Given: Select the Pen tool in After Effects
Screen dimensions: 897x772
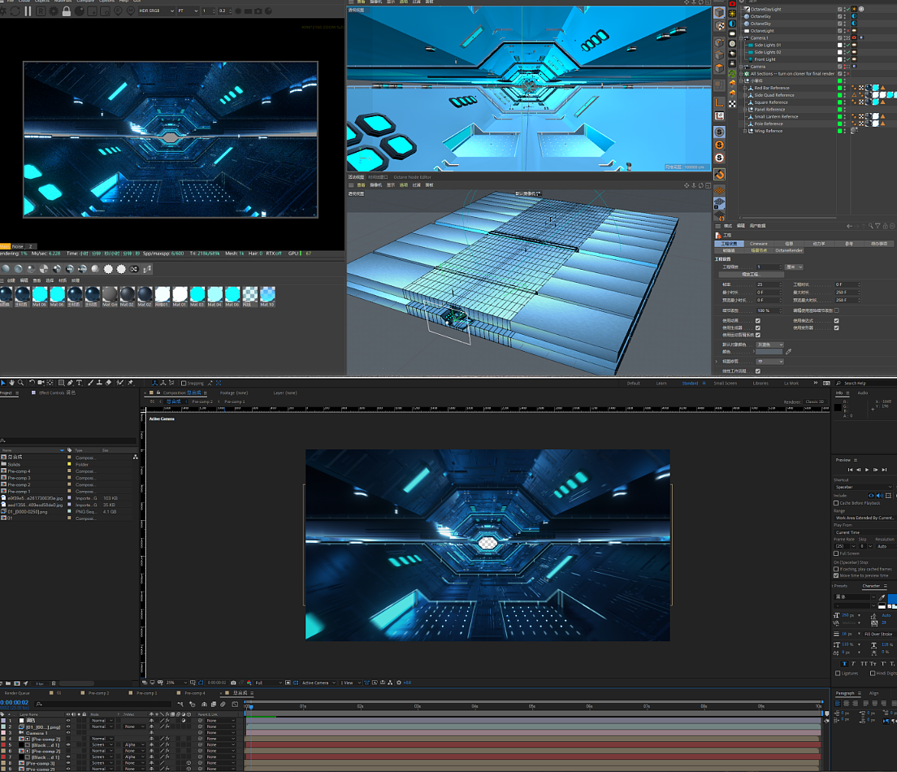Looking at the screenshot, I should tap(71, 383).
